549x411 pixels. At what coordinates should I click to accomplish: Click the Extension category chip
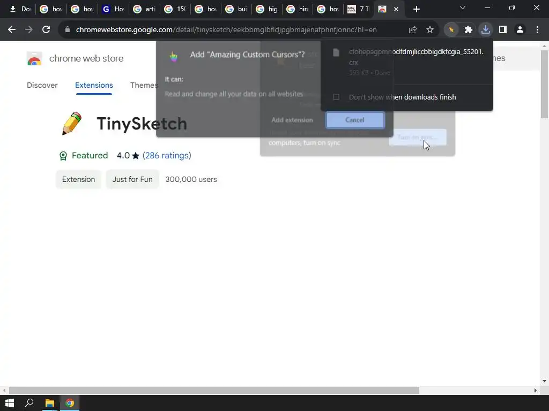(78, 179)
